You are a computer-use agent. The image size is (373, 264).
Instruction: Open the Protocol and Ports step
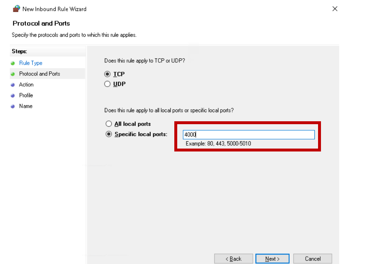point(39,74)
